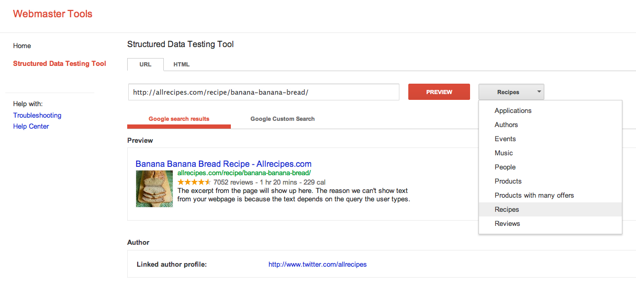Viewport: 636px width, 285px height.
Task: Open the twitter.com/allrecipes author profile link
Action: (x=317, y=265)
